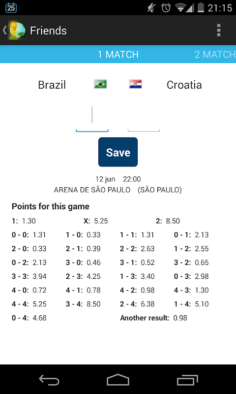This screenshot has height=394, width=236.
Task: Tap the Croatia team name
Action: (x=184, y=85)
